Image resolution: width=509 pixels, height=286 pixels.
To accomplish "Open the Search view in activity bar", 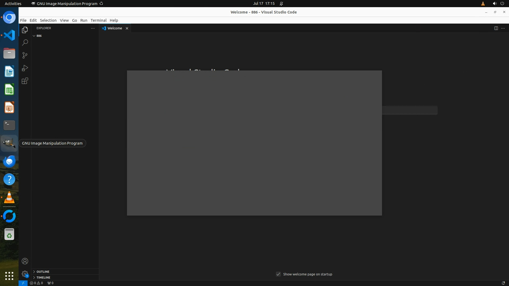I will click(x=25, y=43).
